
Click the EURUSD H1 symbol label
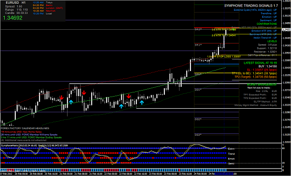[15, 3]
